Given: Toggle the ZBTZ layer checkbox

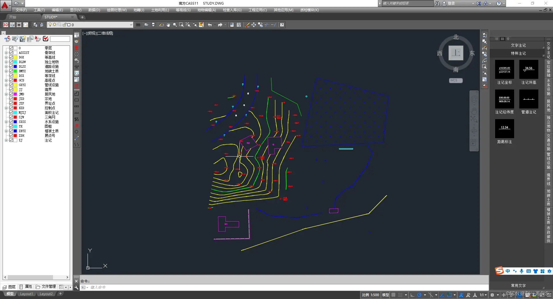Looking at the screenshot, I should [x=11, y=131].
